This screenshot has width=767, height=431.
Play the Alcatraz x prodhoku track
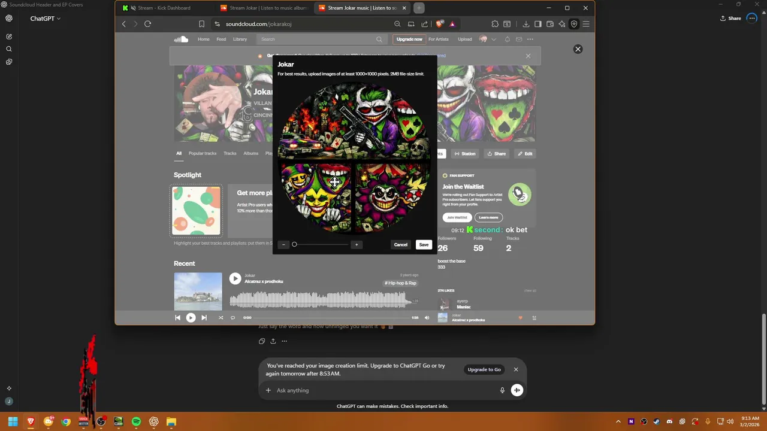coord(235,278)
